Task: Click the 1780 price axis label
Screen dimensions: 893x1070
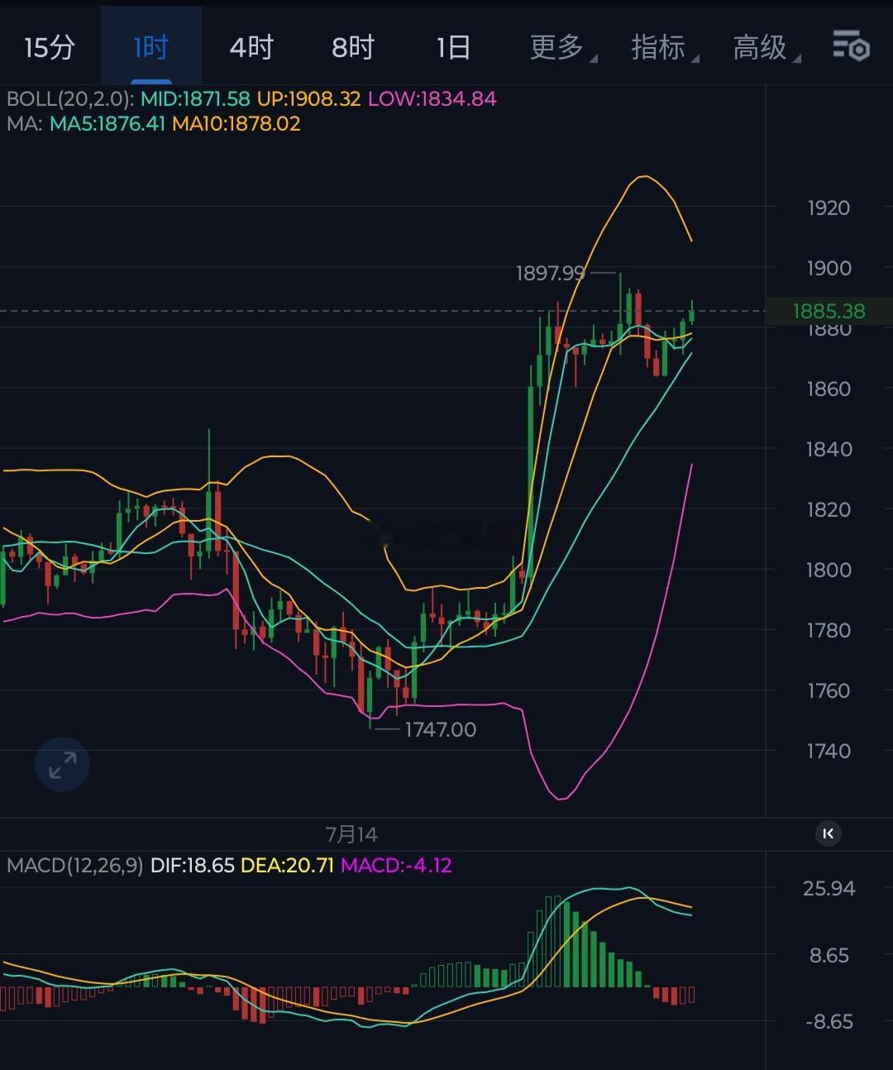Action: pyautogui.click(x=829, y=630)
